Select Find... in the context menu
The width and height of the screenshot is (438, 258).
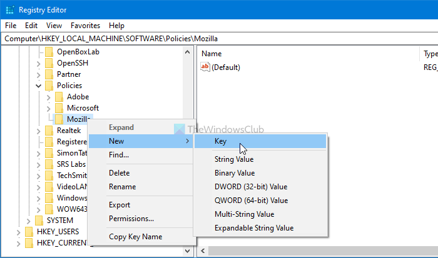click(141, 155)
